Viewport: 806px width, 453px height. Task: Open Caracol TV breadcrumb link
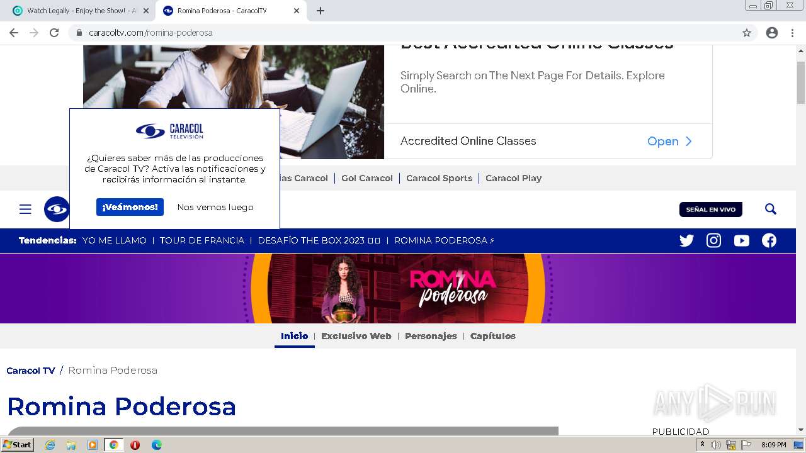[31, 371]
